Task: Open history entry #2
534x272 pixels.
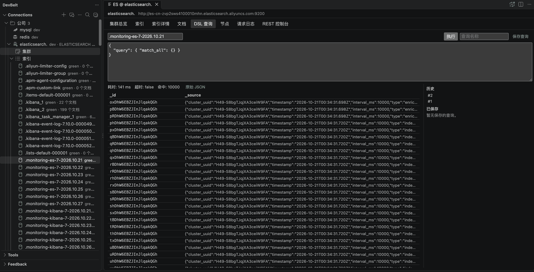Action: click(x=430, y=95)
